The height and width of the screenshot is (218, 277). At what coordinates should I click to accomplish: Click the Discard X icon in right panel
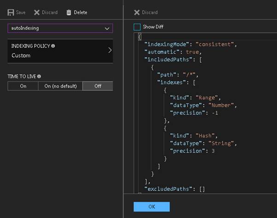137,12
